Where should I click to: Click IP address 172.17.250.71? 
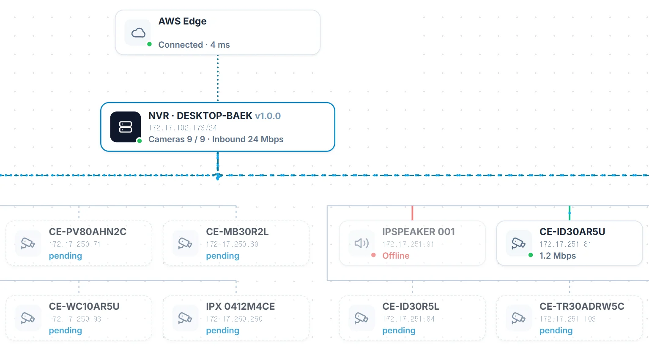click(x=75, y=244)
